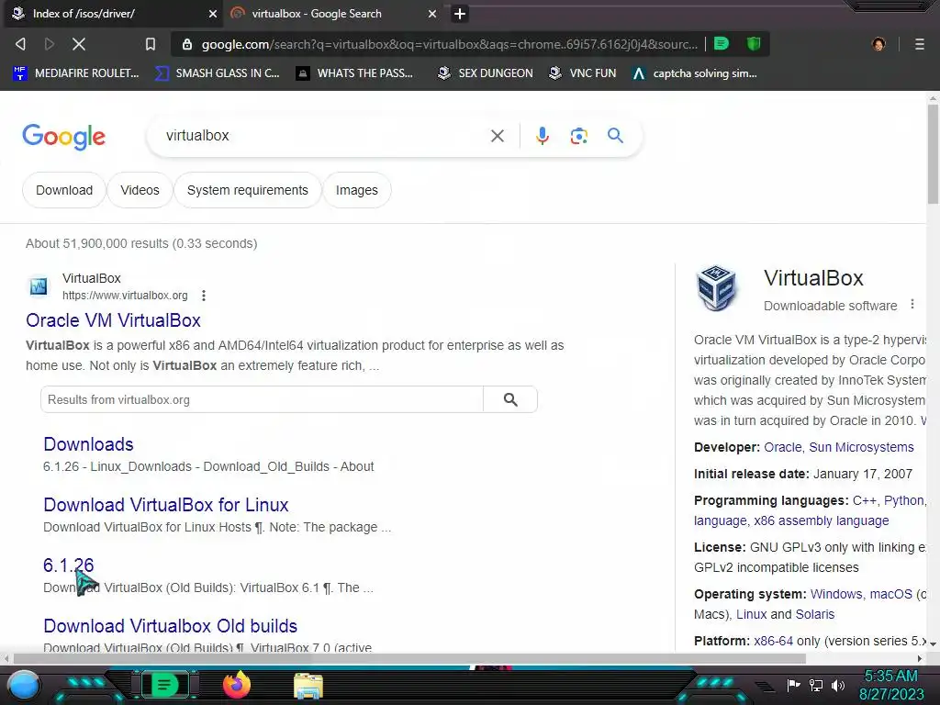Open the SMASH GLASS IN C... bookmark
The width and height of the screenshot is (940, 705).
point(217,73)
